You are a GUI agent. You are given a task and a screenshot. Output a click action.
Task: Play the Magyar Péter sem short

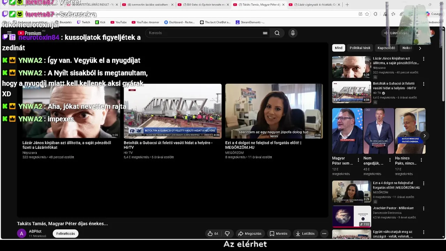click(x=347, y=131)
